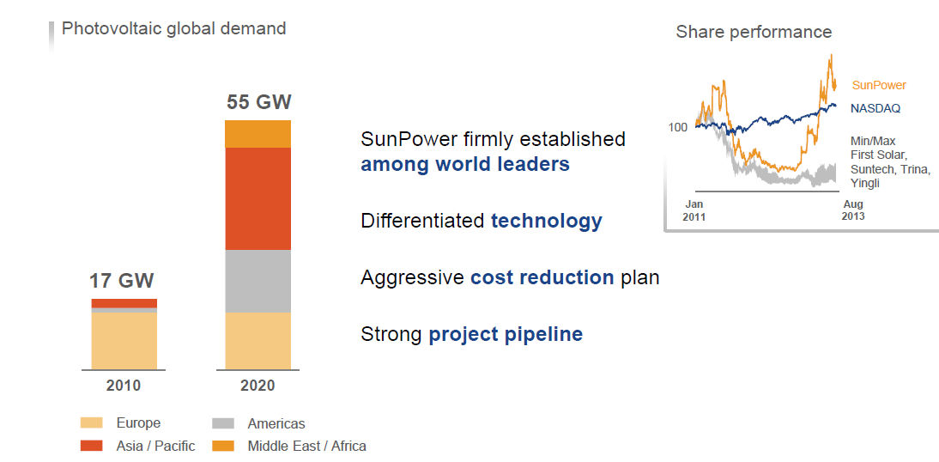Click the Photovoltaic global demand heading
This screenshot has width=939, height=462.
click(x=174, y=28)
